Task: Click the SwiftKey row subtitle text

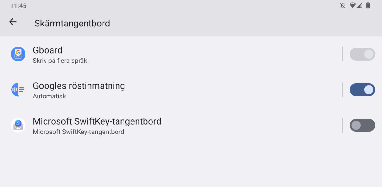Action: click(78, 132)
